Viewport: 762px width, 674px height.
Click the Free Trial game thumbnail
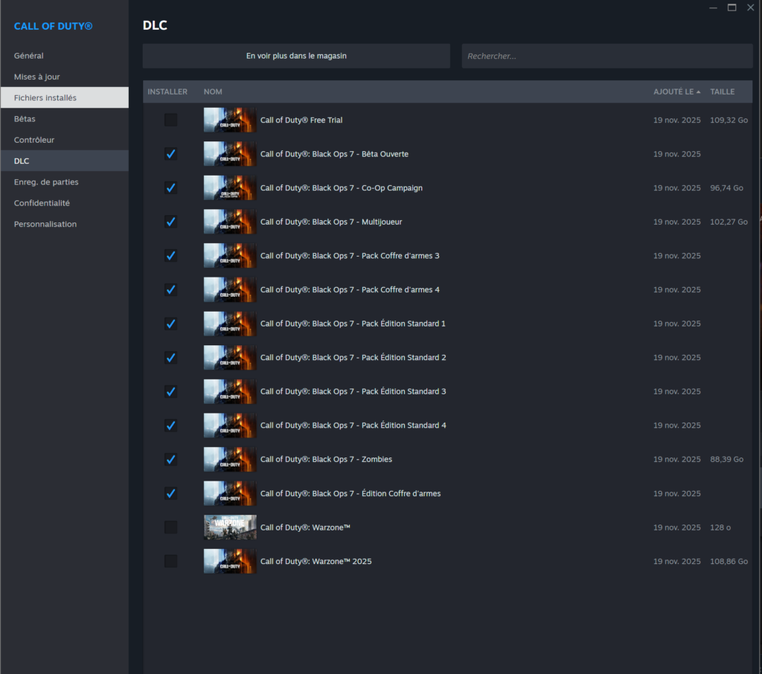click(230, 120)
